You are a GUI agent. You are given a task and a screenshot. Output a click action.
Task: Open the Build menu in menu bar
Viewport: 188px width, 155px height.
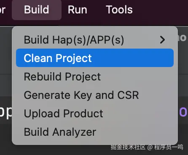(x=37, y=10)
